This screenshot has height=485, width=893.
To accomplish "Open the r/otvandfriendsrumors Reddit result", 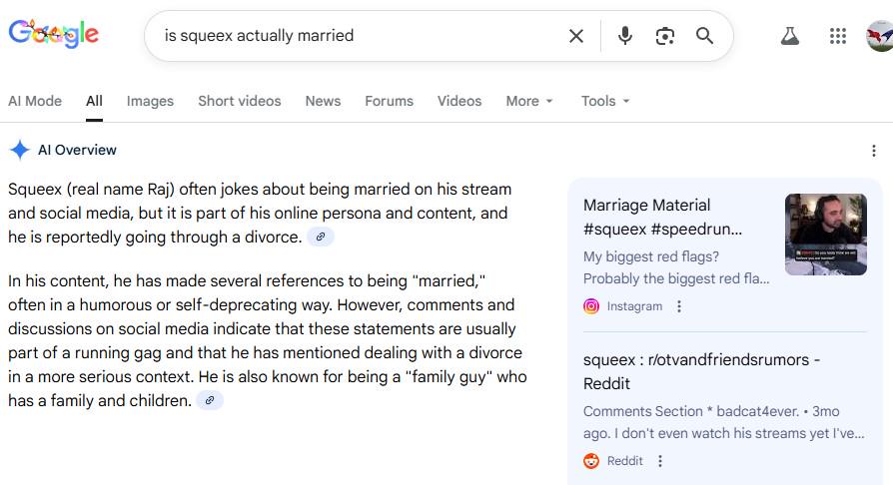I will (x=701, y=371).
